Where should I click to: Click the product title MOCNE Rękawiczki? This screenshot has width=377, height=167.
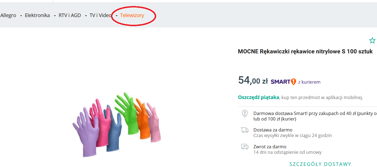tap(305, 51)
